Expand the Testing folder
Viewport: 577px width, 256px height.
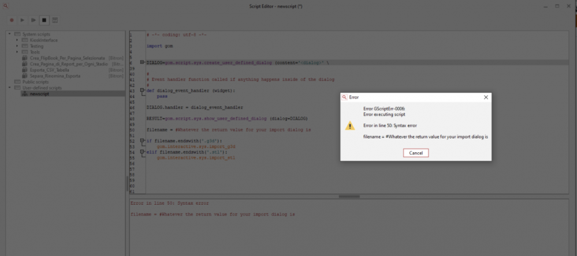[17, 46]
